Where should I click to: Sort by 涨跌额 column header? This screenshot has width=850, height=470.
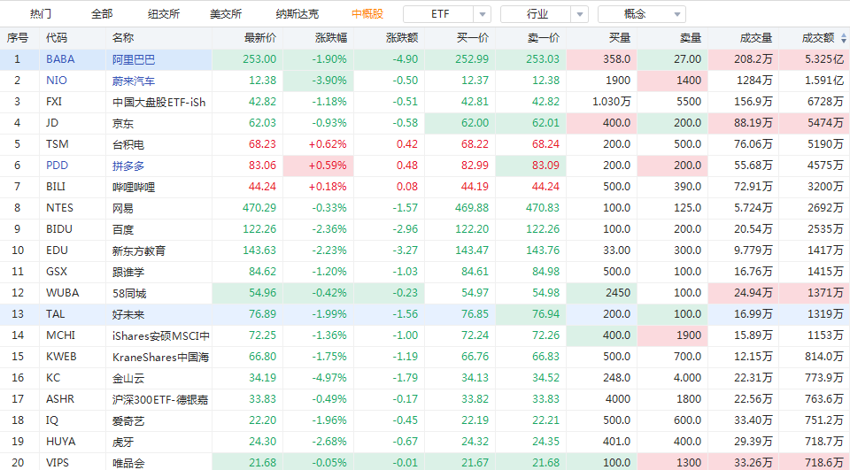pos(402,38)
